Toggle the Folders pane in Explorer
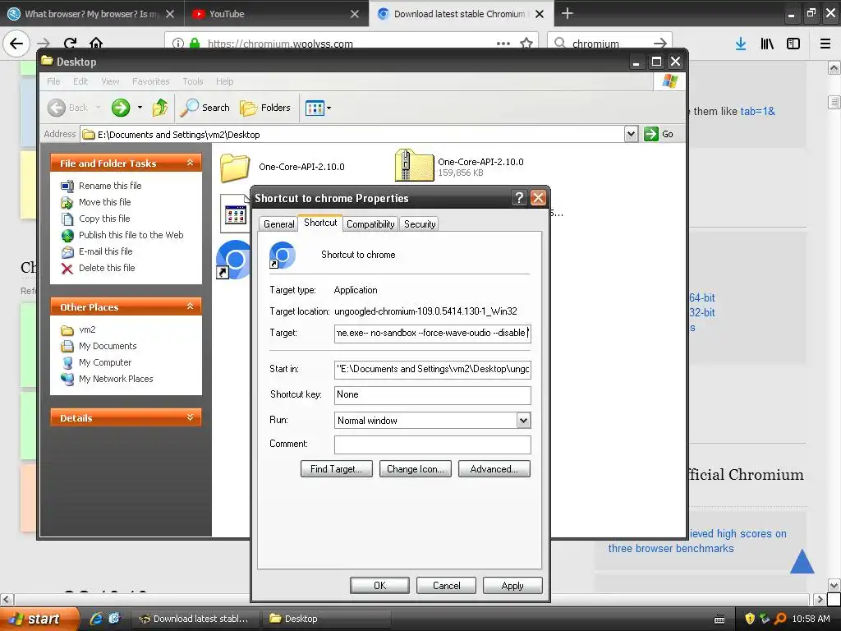The height and width of the screenshot is (631, 841). [x=265, y=108]
